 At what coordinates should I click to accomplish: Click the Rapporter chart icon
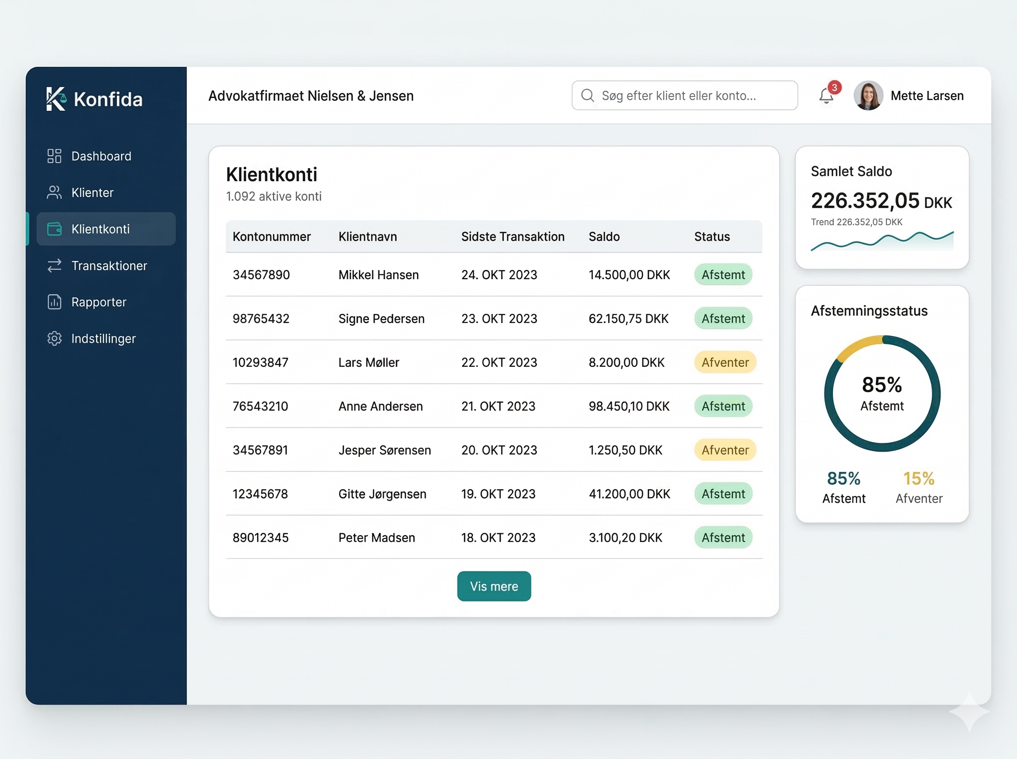tap(54, 302)
